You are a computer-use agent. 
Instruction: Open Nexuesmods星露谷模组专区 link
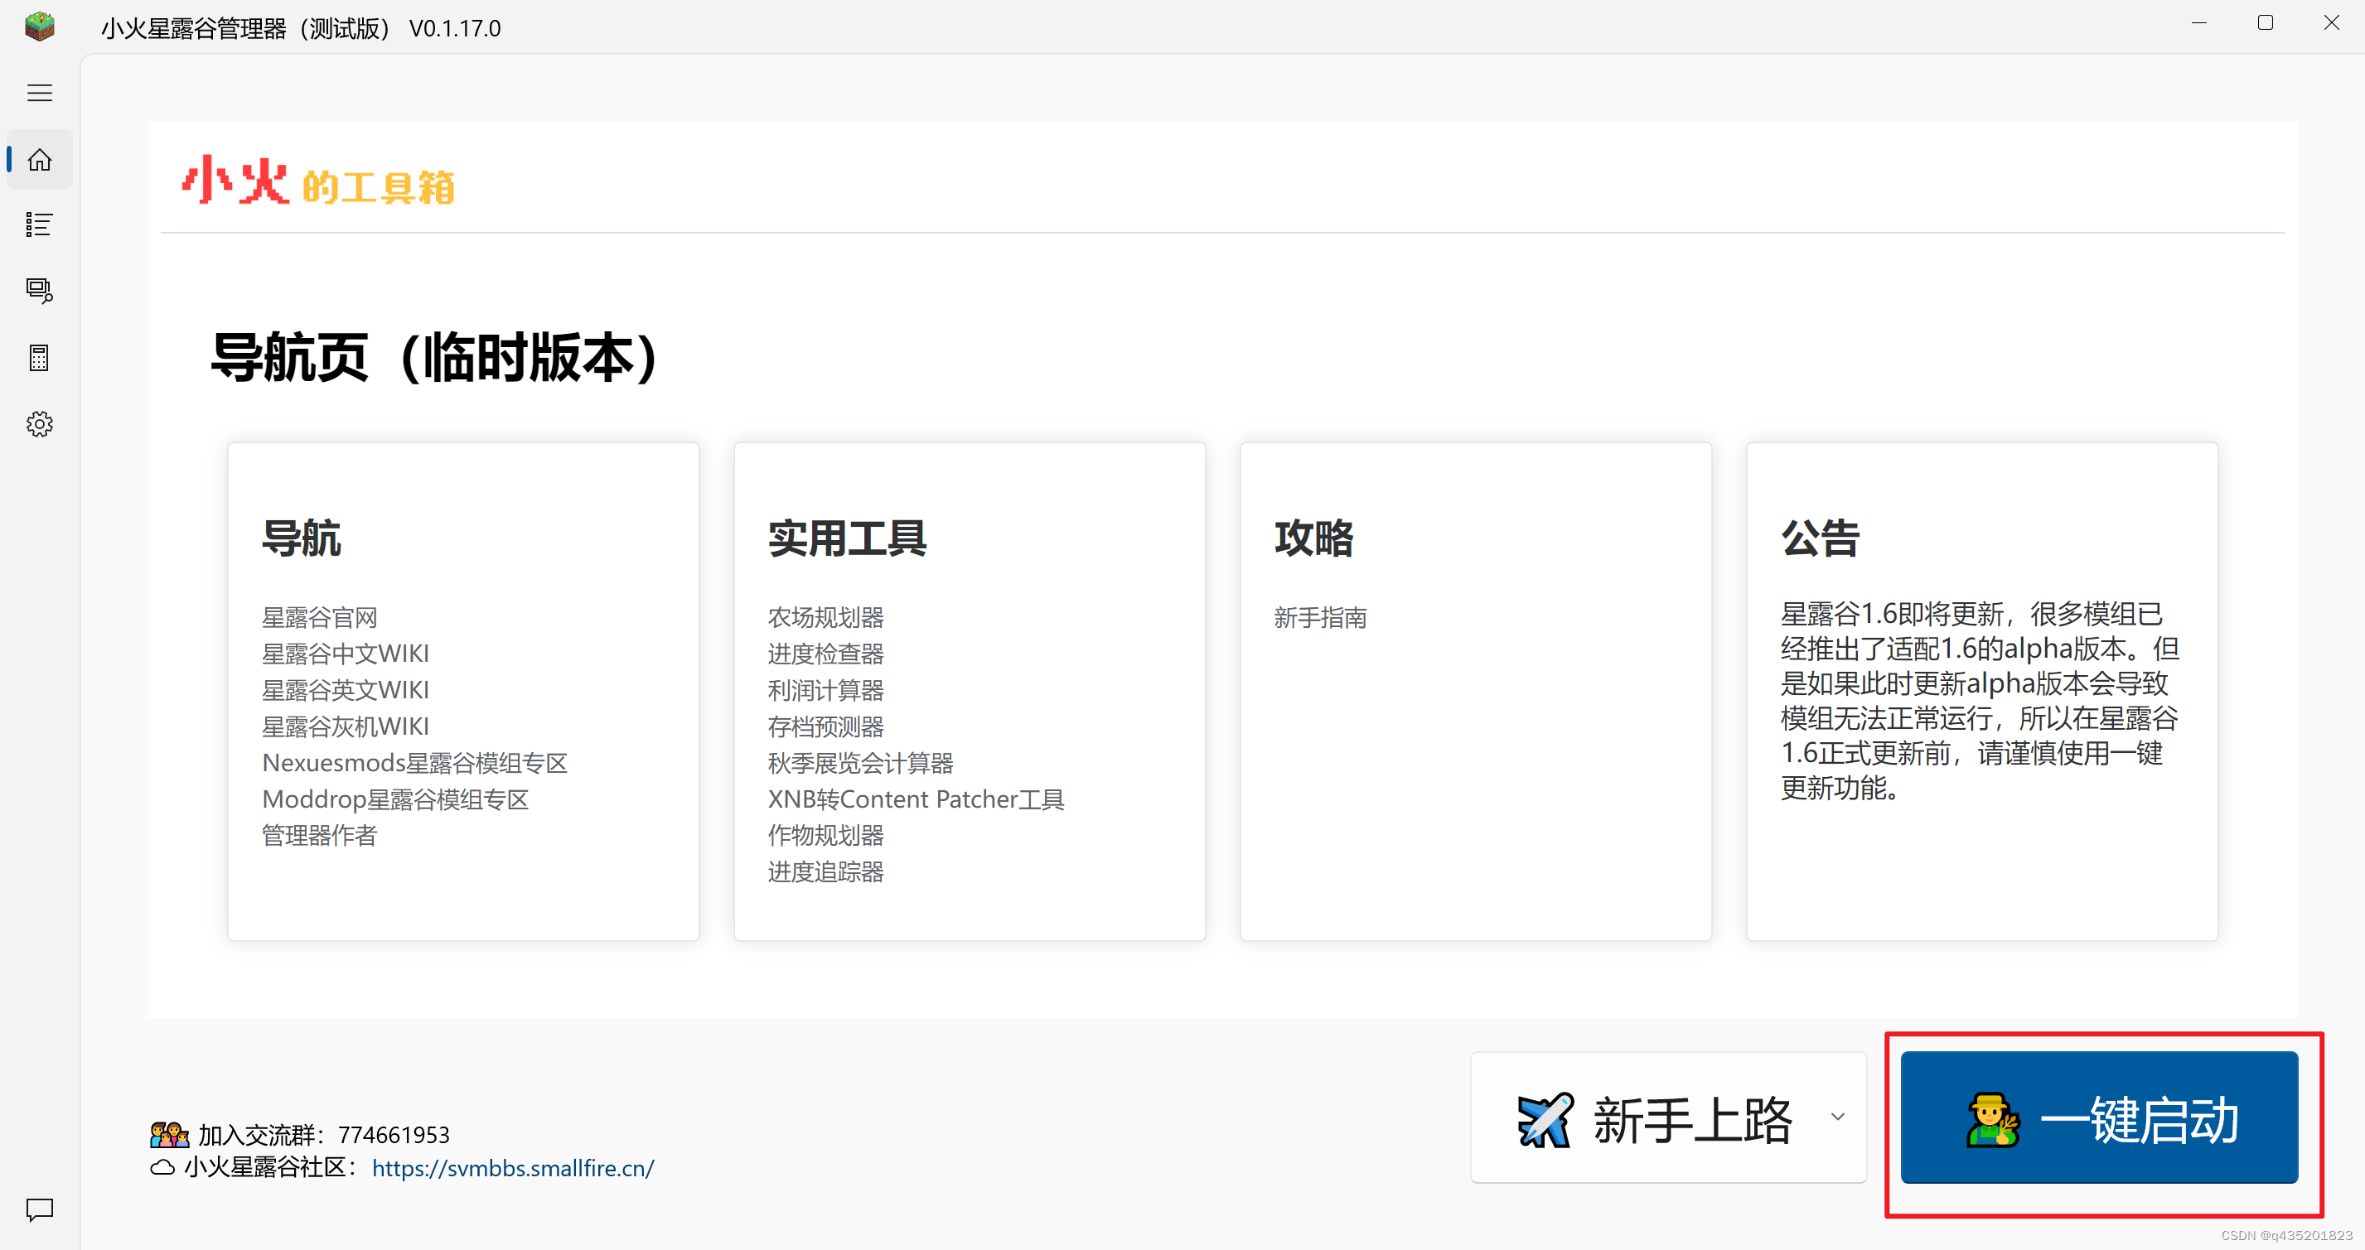(414, 763)
